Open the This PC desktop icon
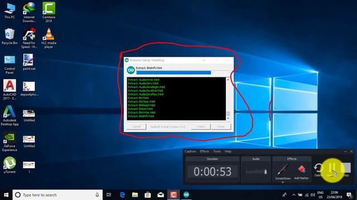The image size is (357, 200). [9, 11]
